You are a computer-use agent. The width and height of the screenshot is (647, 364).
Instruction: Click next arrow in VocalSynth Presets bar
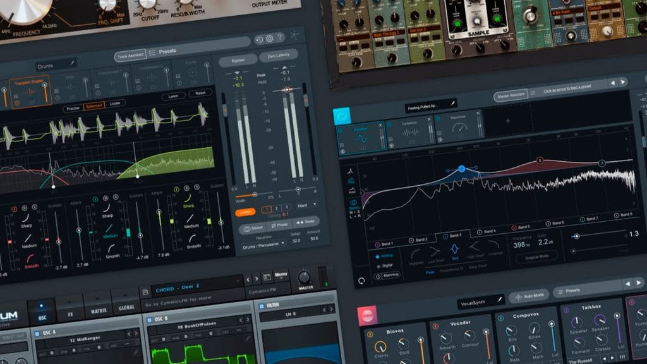(639, 282)
